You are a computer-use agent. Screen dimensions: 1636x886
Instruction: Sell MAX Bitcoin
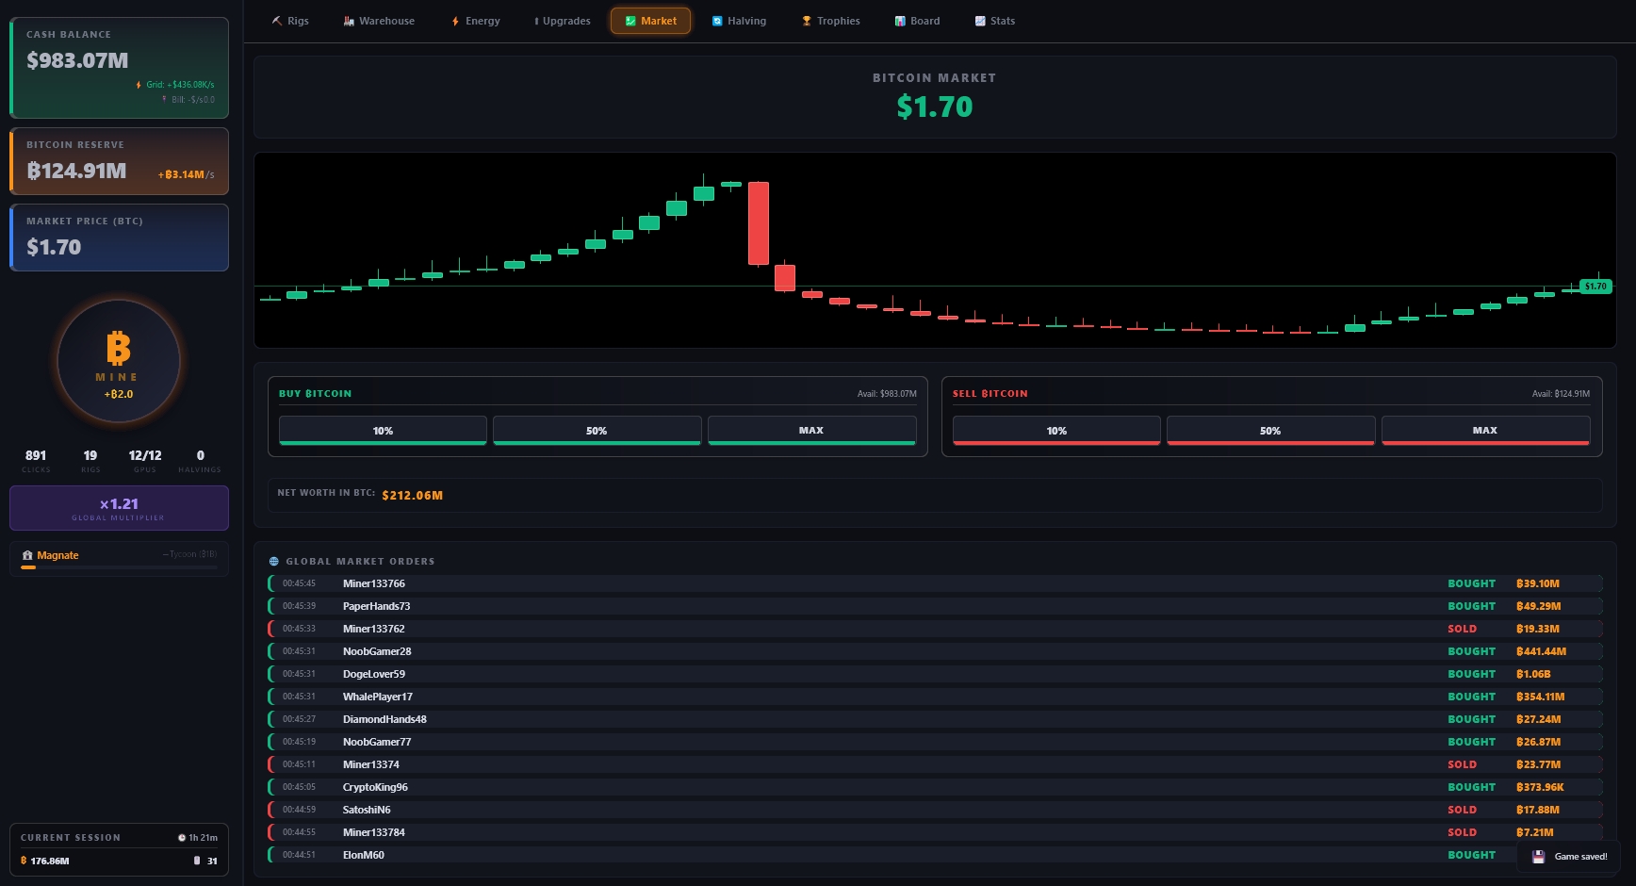click(x=1485, y=431)
